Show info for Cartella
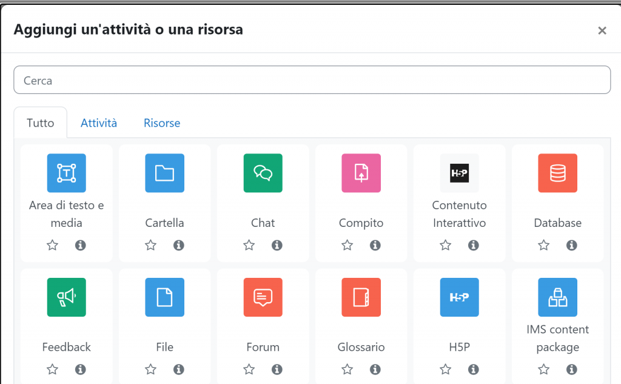 pos(179,245)
